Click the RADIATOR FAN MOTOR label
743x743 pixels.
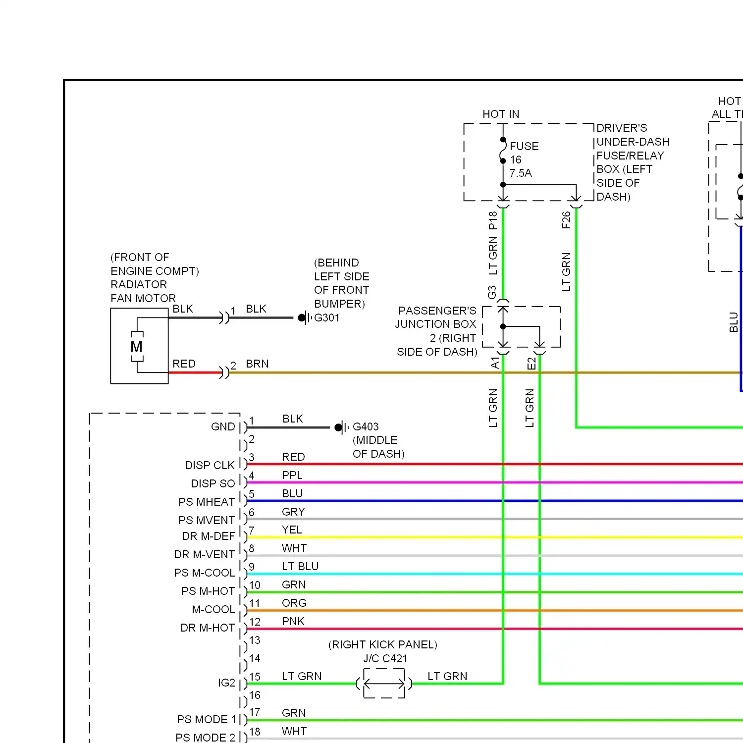click(143, 291)
